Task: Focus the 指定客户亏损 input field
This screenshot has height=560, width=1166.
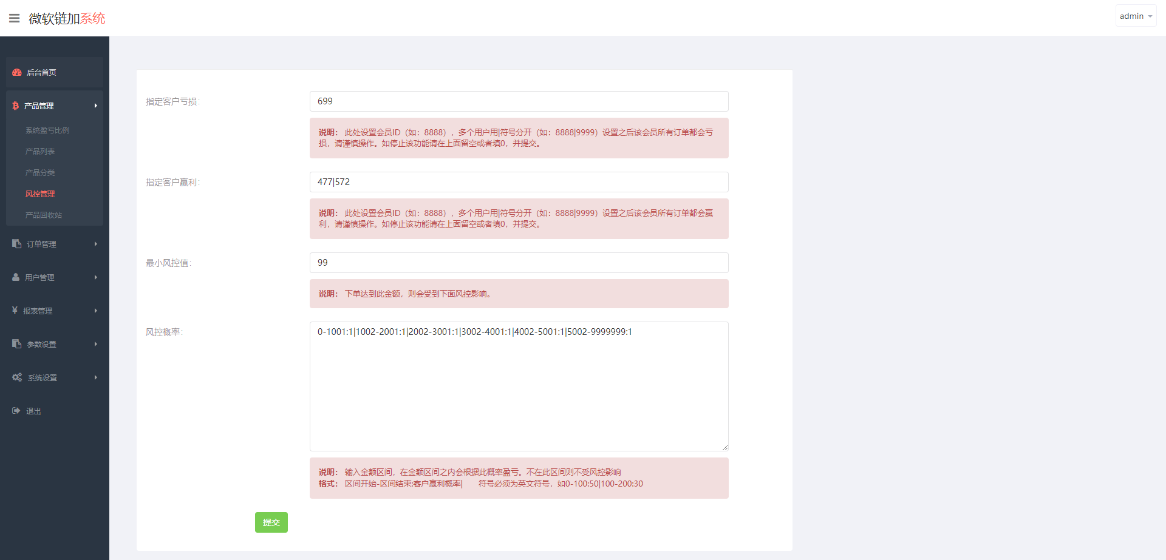Action: [519, 101]
